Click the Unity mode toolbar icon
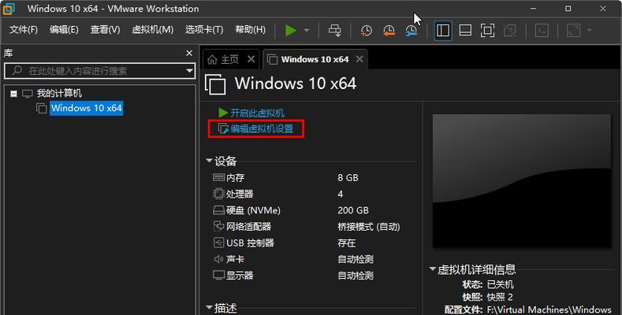 coord(510,31)
